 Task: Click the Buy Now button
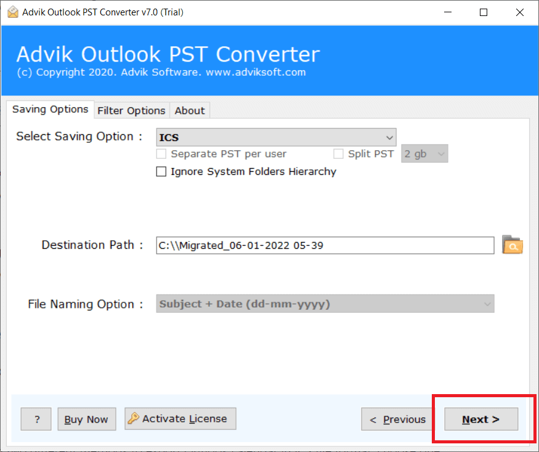[x=87, y=419]
